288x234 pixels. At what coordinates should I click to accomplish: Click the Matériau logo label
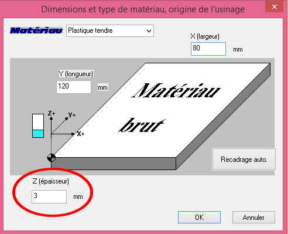pyautogui.click(x=36, y=30)
